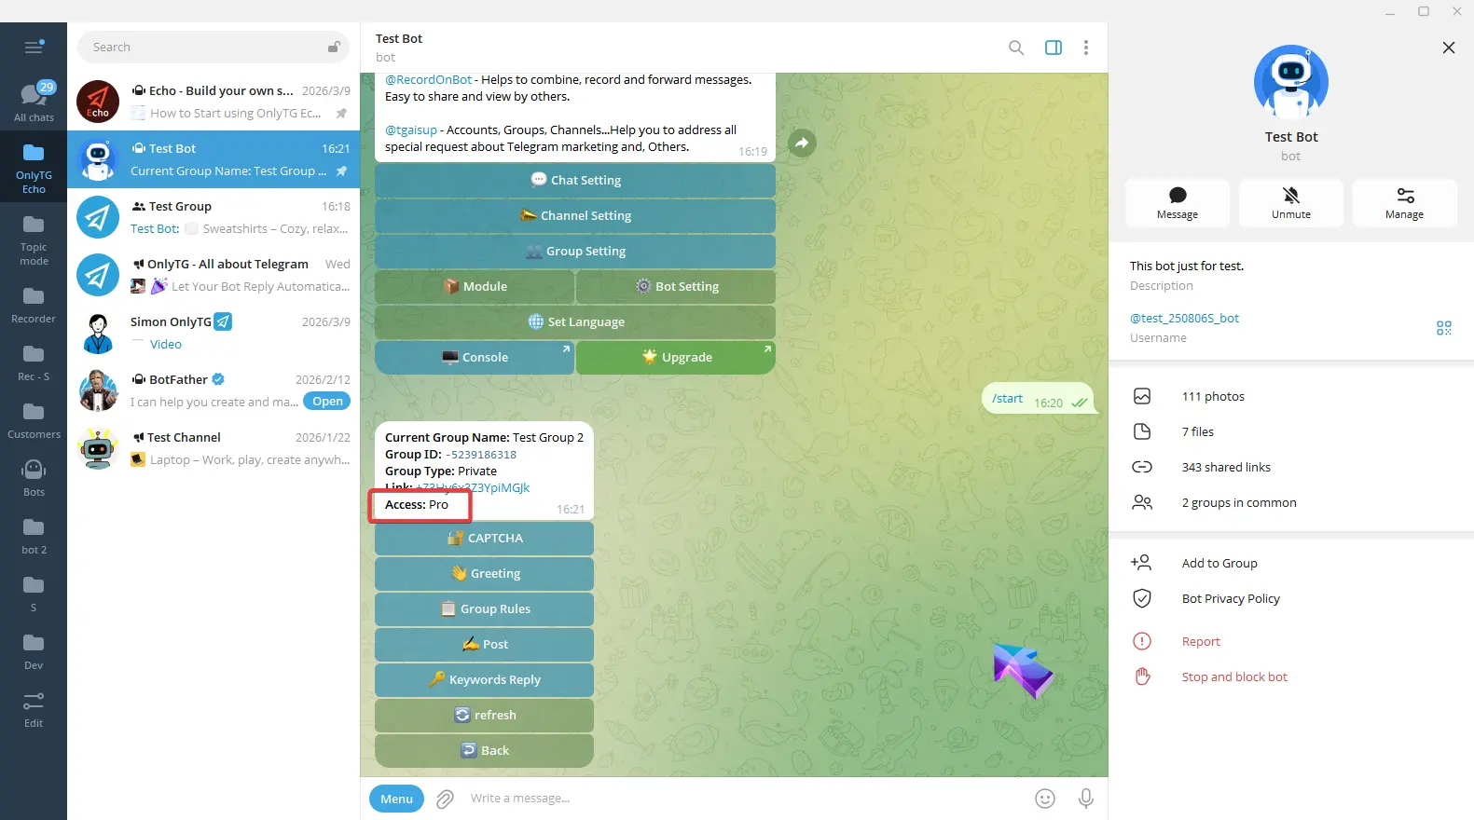Click the Keywords Reply bot button
Screen dimensions: 1474x820
pos(484,679)
